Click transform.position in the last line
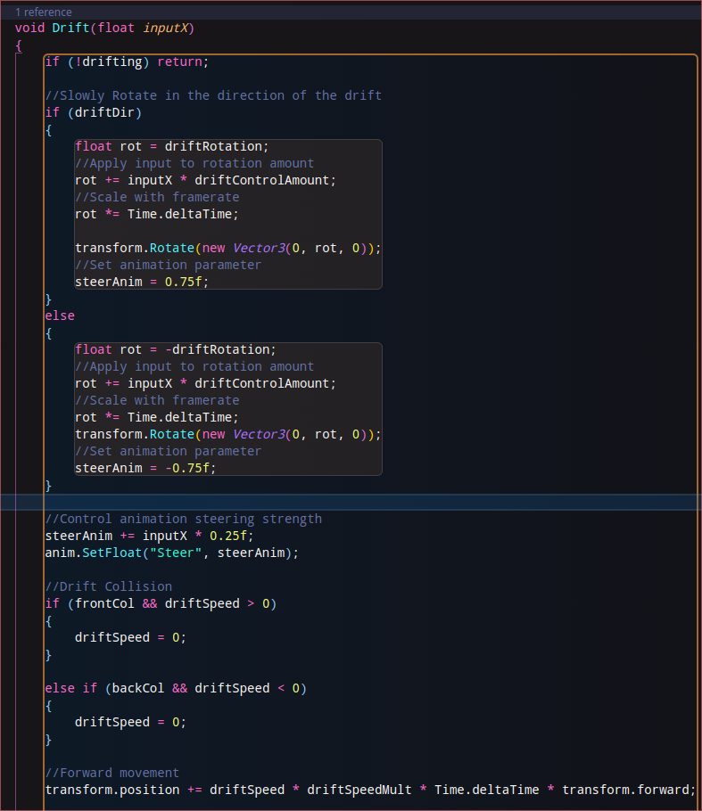This screenshot has width=702, height=811. tap(111, 790)
